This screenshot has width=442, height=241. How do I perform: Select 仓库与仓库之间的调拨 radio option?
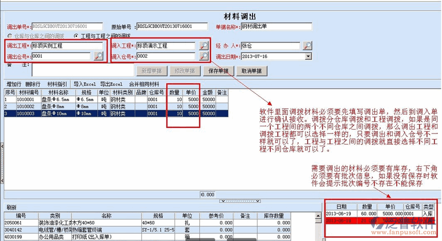pyautogui.click(x=8, y=36)
